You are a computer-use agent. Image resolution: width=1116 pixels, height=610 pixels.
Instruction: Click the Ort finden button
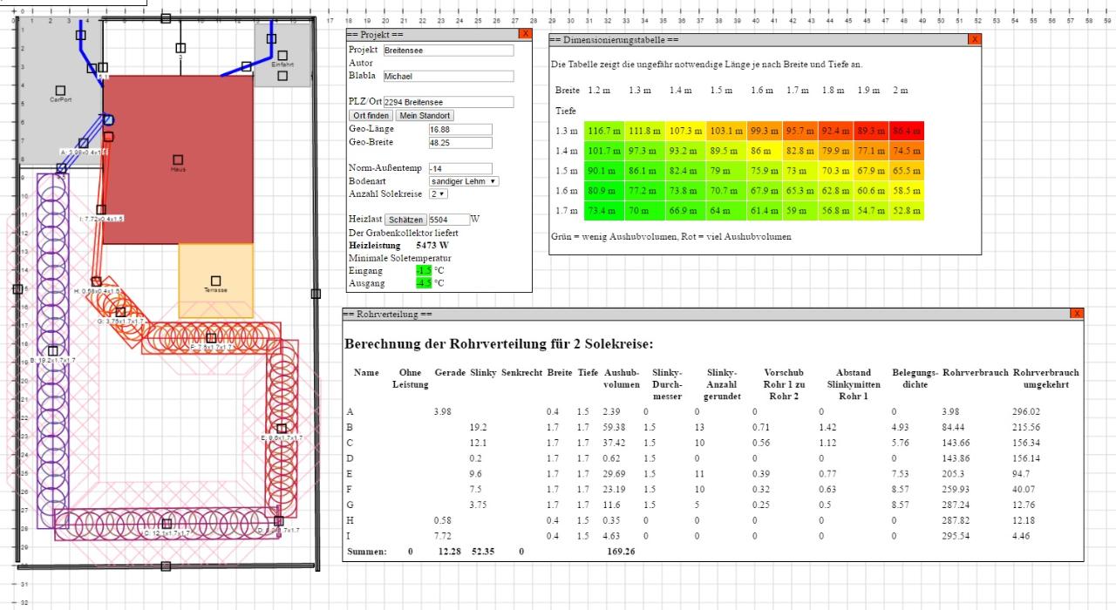(371, 115)
